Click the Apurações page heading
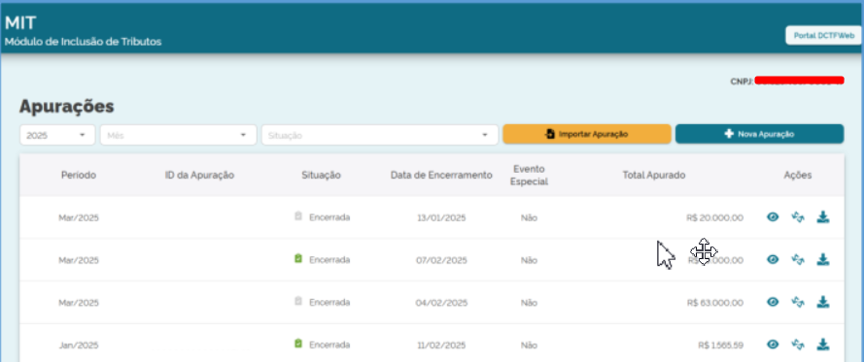 (x=67, y=106)
